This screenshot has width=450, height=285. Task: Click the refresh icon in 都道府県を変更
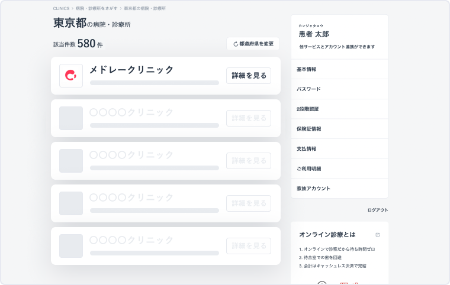pyautogui.click(x=235, y=44)
